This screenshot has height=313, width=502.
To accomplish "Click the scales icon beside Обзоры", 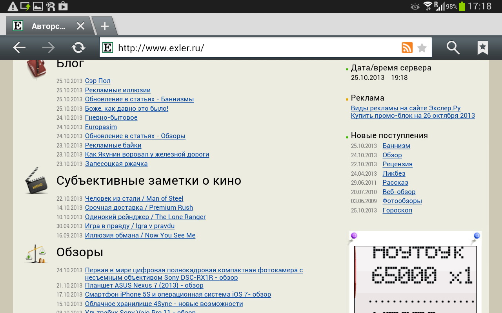I will (x=36, y=254).
